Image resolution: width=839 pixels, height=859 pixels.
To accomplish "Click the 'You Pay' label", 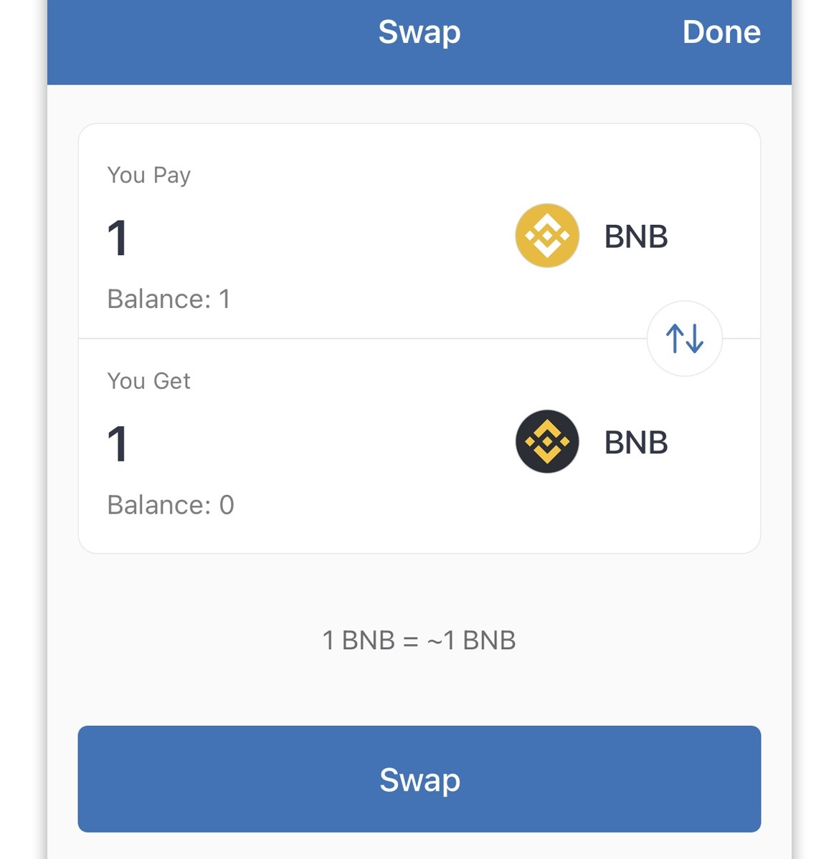I will pyautogui.click(x=148, y=176).
